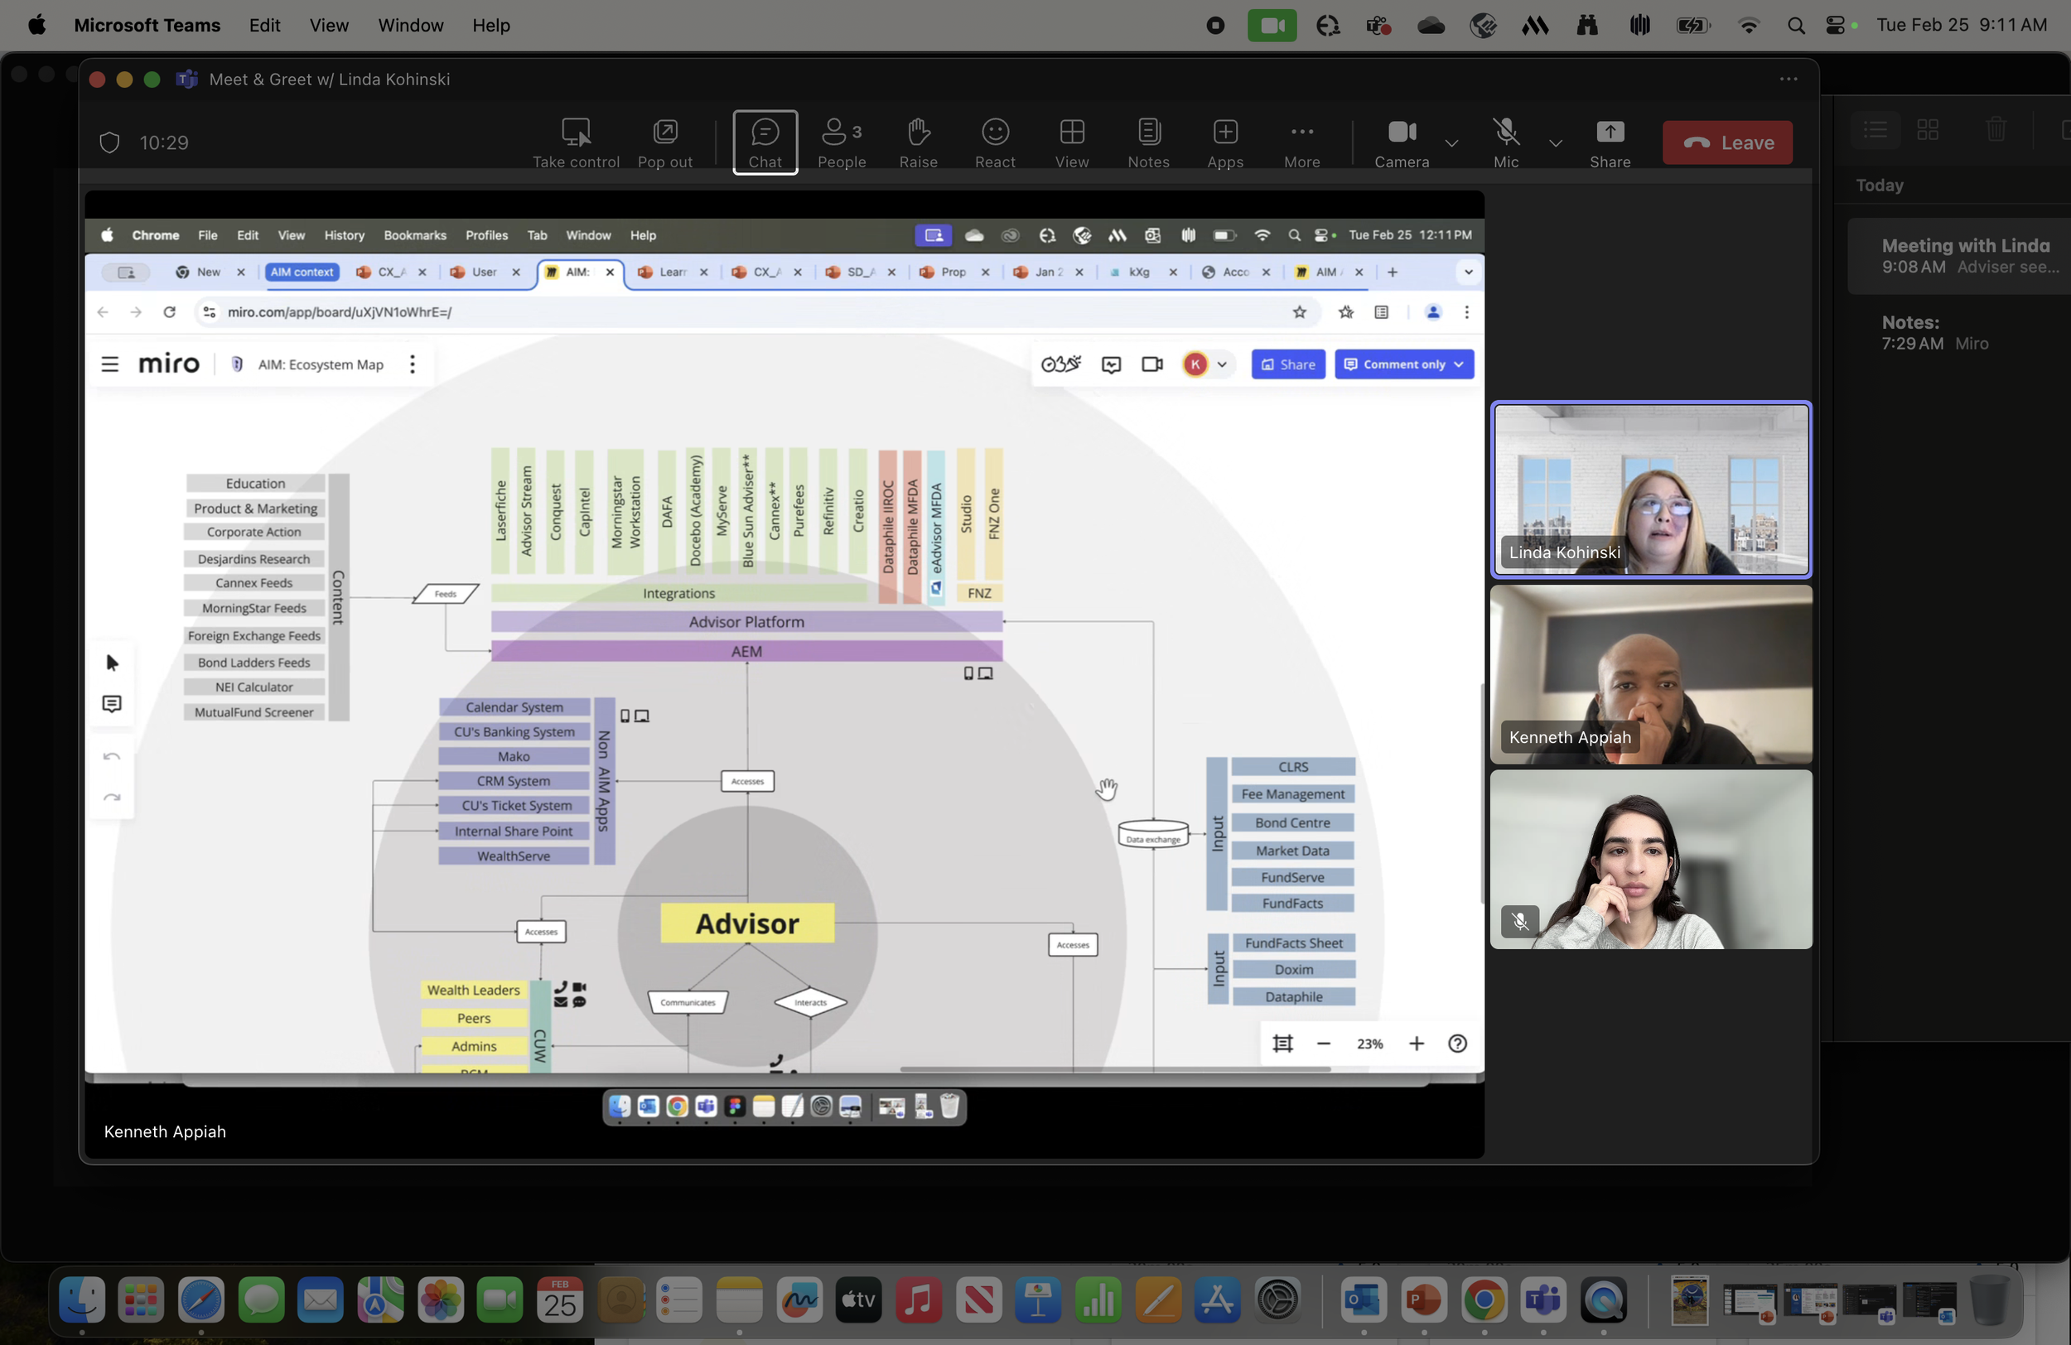Open the Comment only permission dropdown

[1403, 364]
